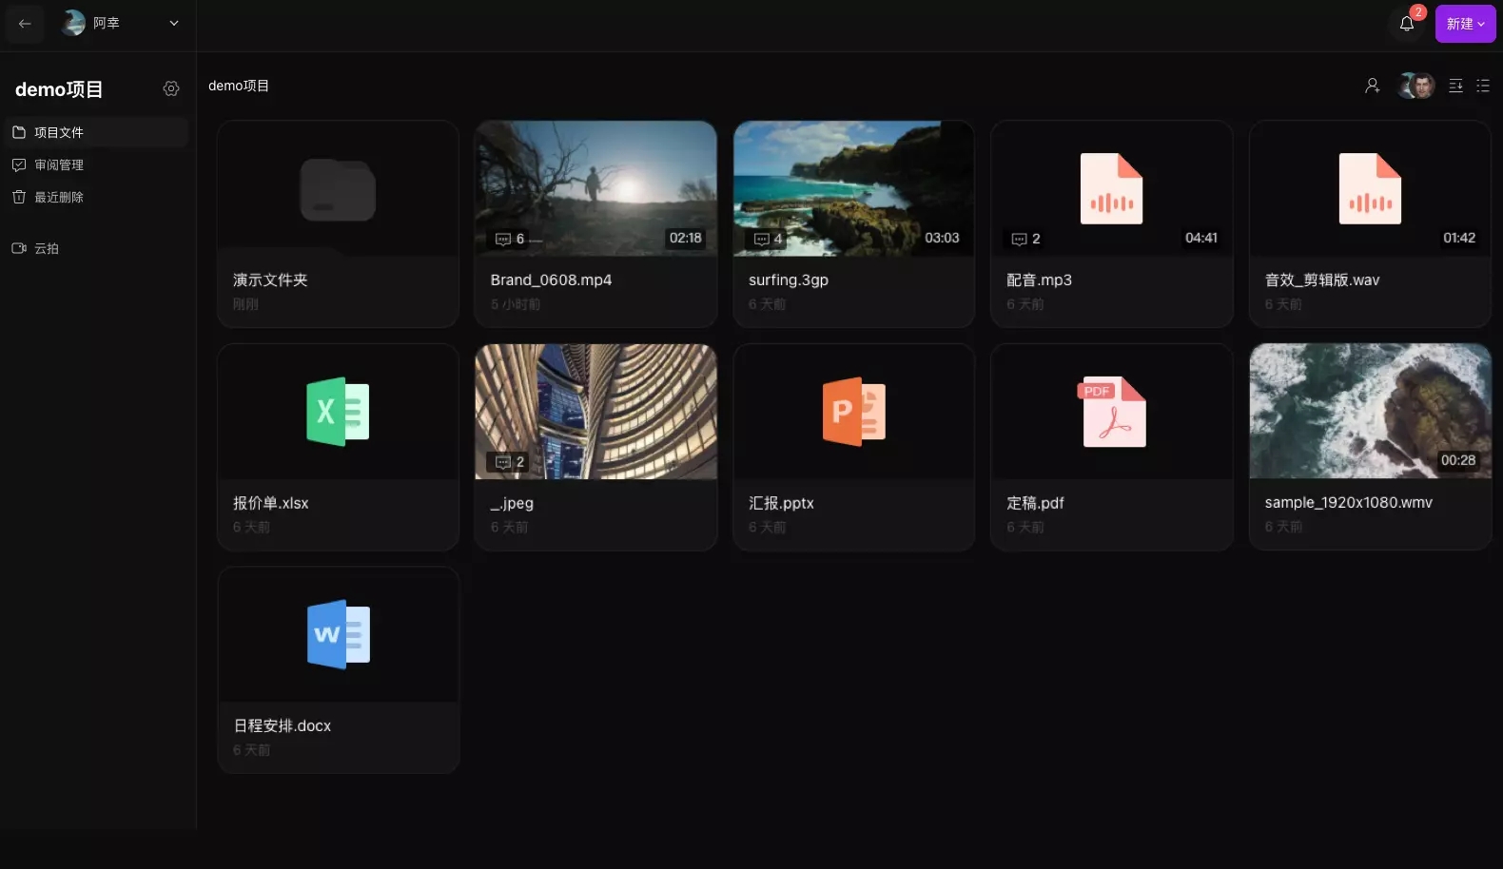Click the demo项目 breadcrumb
The width and height of the screenshot is (1503, 869).
tap(239, 86)
